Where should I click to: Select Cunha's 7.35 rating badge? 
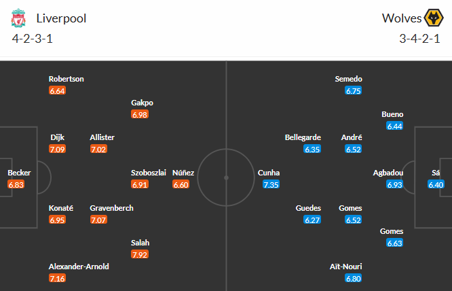coord(271,185)
